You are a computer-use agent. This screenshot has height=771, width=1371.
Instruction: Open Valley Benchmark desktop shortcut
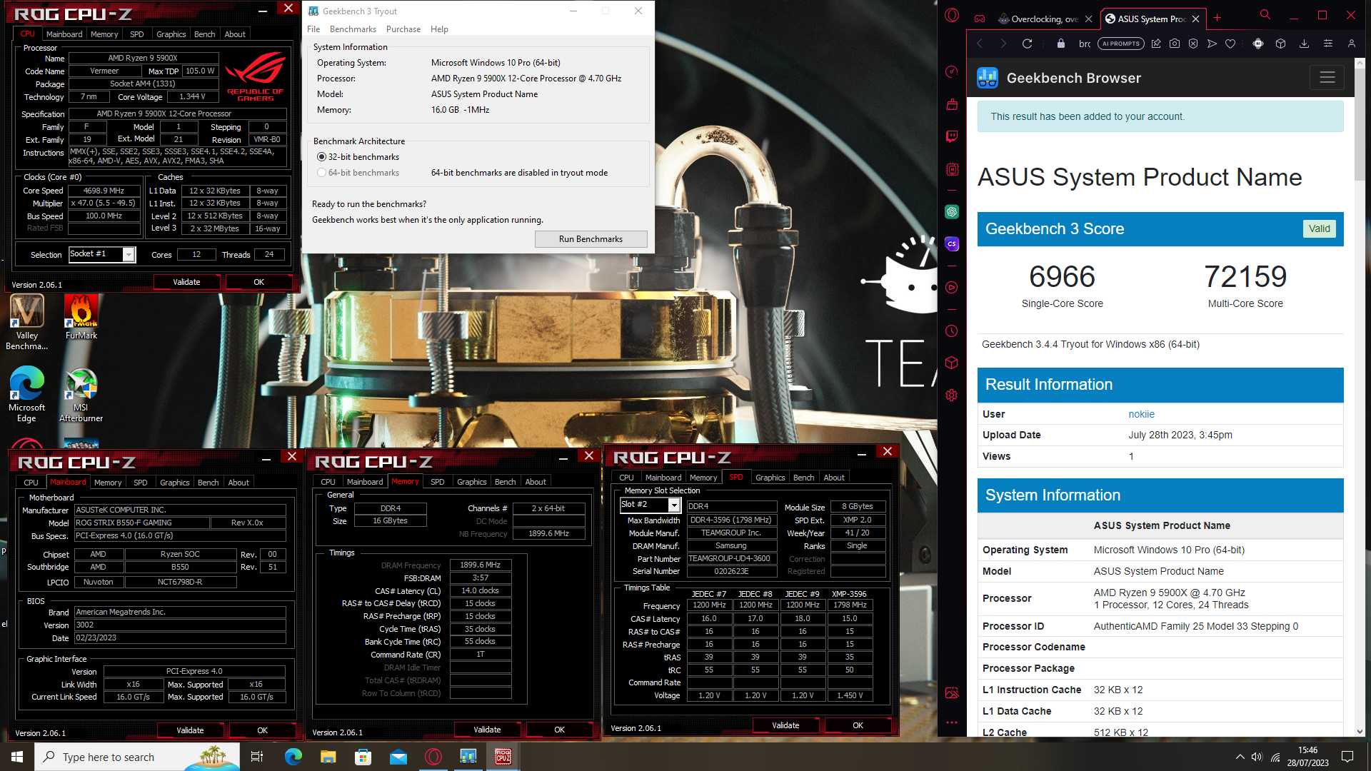[26, 323]
